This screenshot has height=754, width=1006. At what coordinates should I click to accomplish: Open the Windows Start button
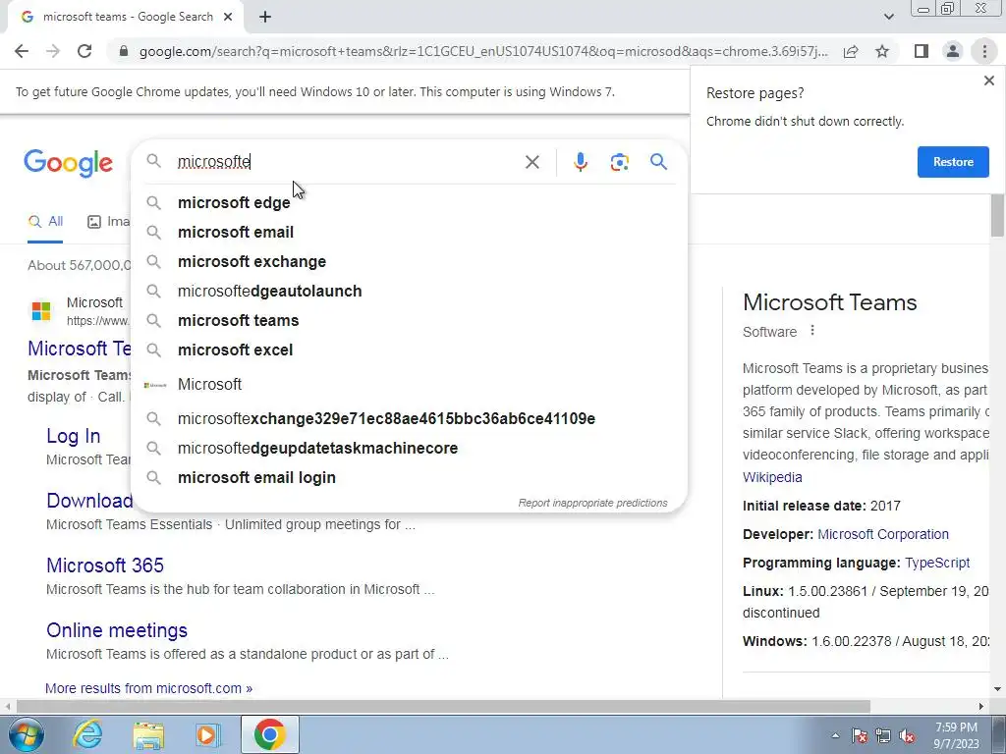27,734
